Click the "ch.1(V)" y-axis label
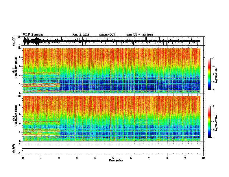The height and width of the screenshot is (177, 229). tap(14, 41)
